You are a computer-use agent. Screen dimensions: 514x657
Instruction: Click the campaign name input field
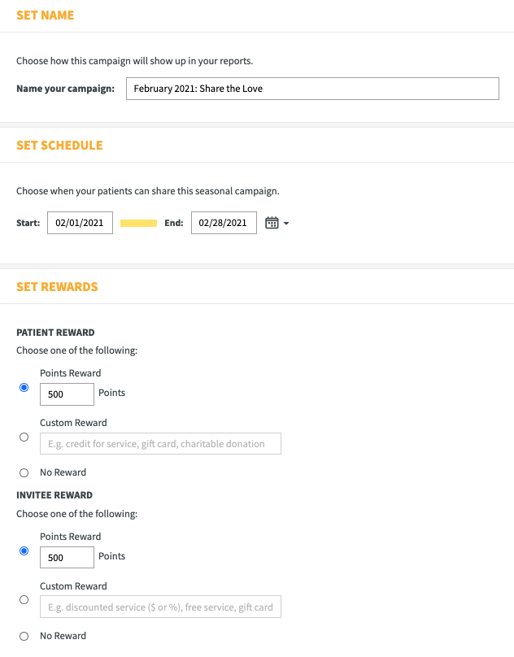(312, 89)
